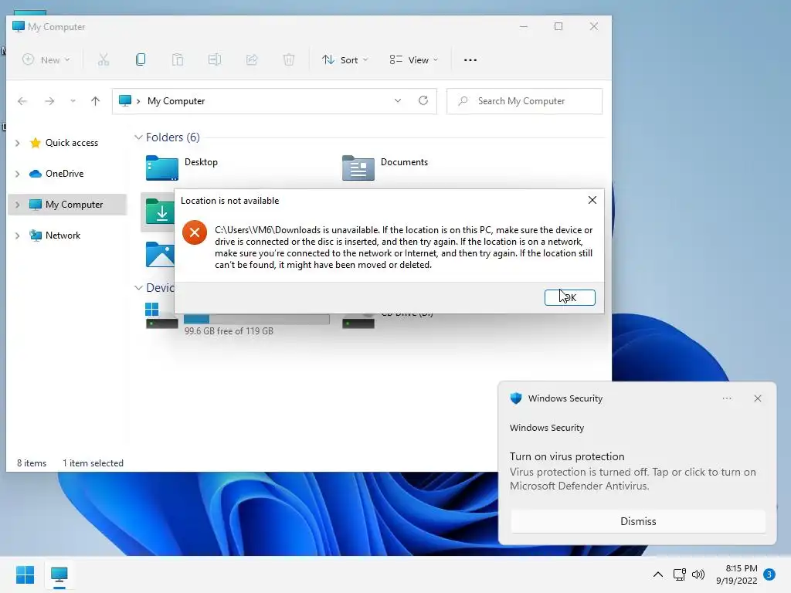
Task: Open the Documents folder icon
Action: coord(358,168)
